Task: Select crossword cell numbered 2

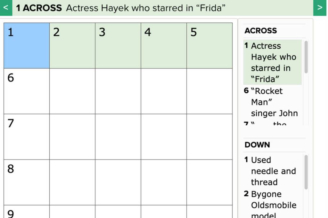Action: pyautogui.click(x=72, y=45)
